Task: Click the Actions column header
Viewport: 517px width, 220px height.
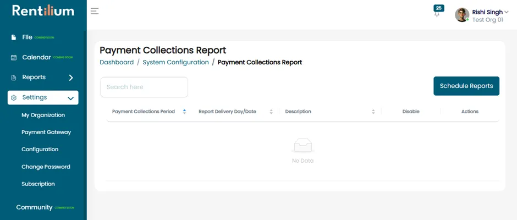Action: coord(470,112)
